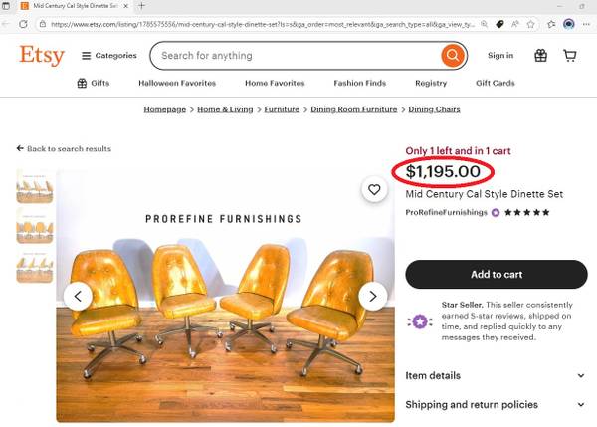Open the Gift Cards page

point(495,84)
